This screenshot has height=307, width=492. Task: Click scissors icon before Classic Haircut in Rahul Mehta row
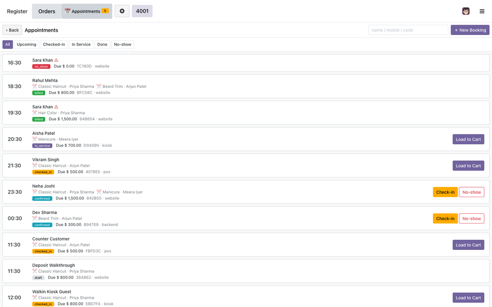[x=35, y=86]
